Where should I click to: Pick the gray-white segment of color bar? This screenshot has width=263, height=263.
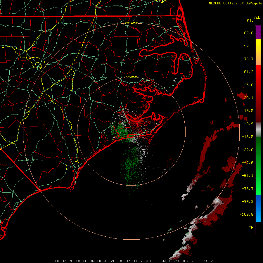point(258,130)
